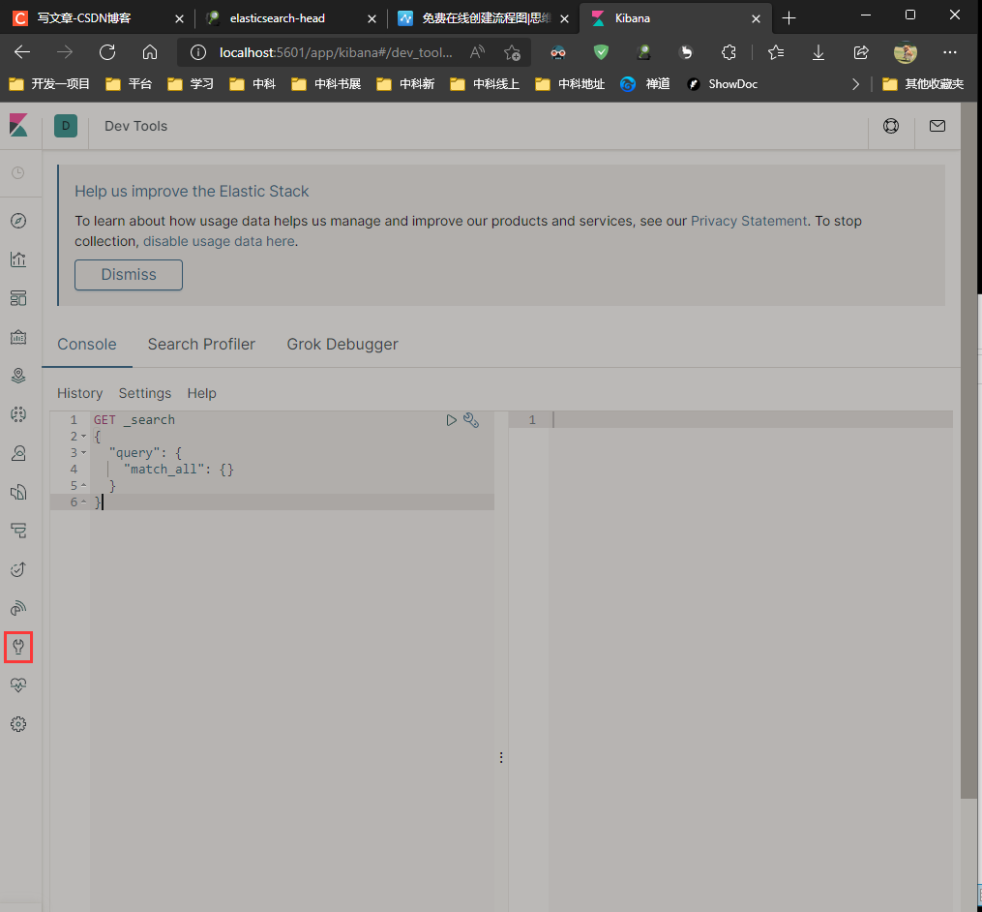
Task: Collapse code fold arrow on line 2
Action: pos(83,437)
